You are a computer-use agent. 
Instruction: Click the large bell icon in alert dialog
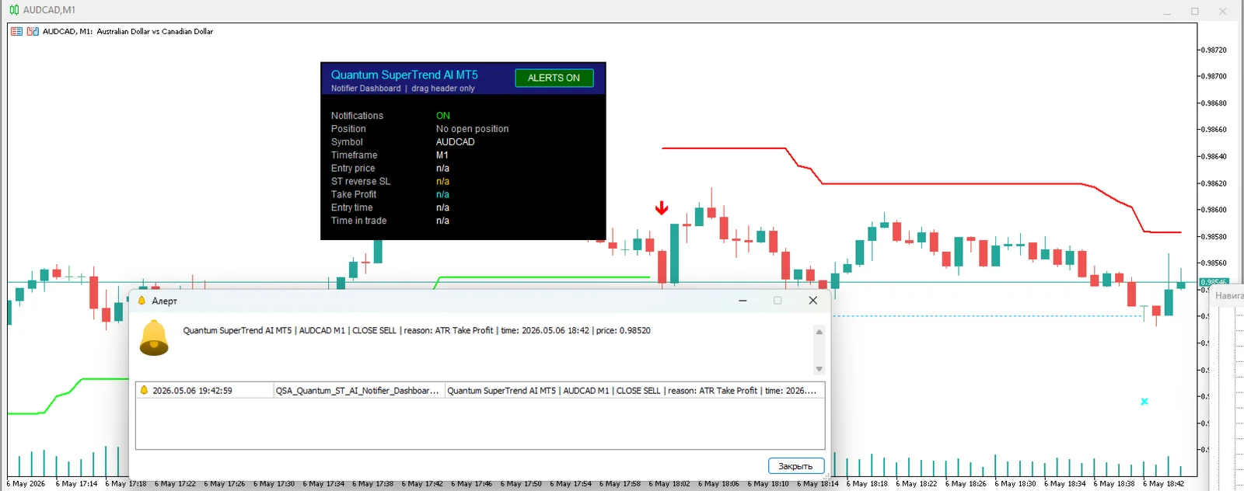tap(154, 338)
